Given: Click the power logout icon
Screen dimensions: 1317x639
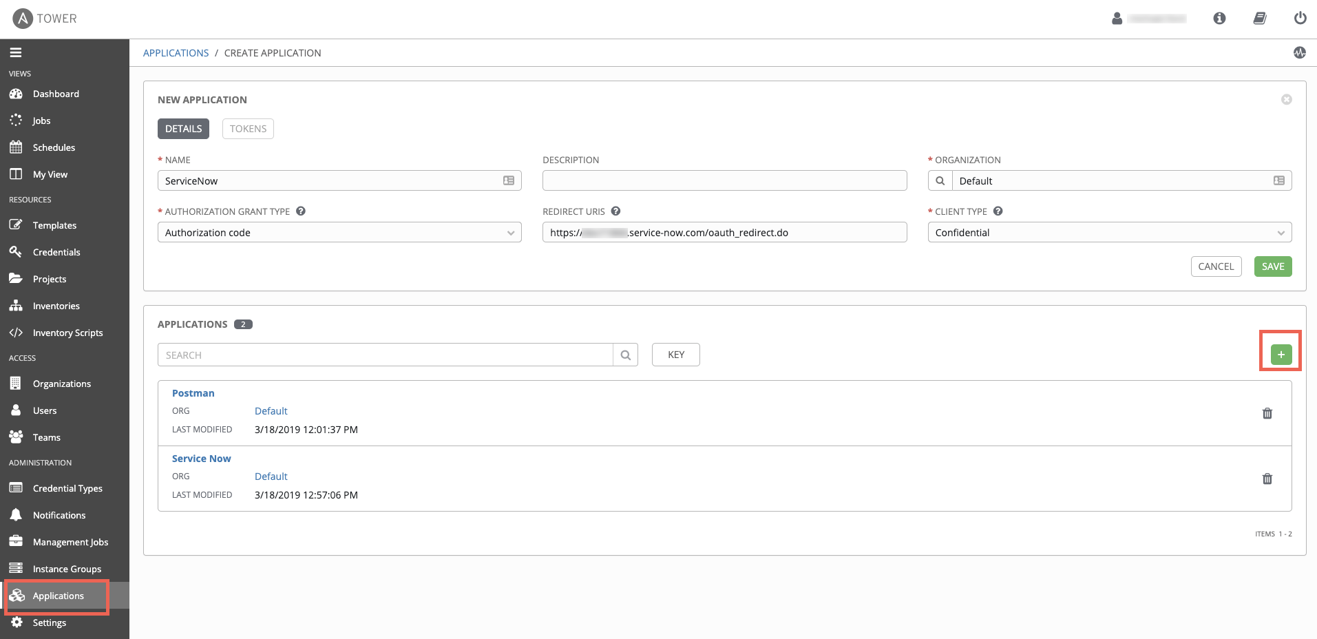Looking at the screenshot, I should click(x=1300, y=19).
